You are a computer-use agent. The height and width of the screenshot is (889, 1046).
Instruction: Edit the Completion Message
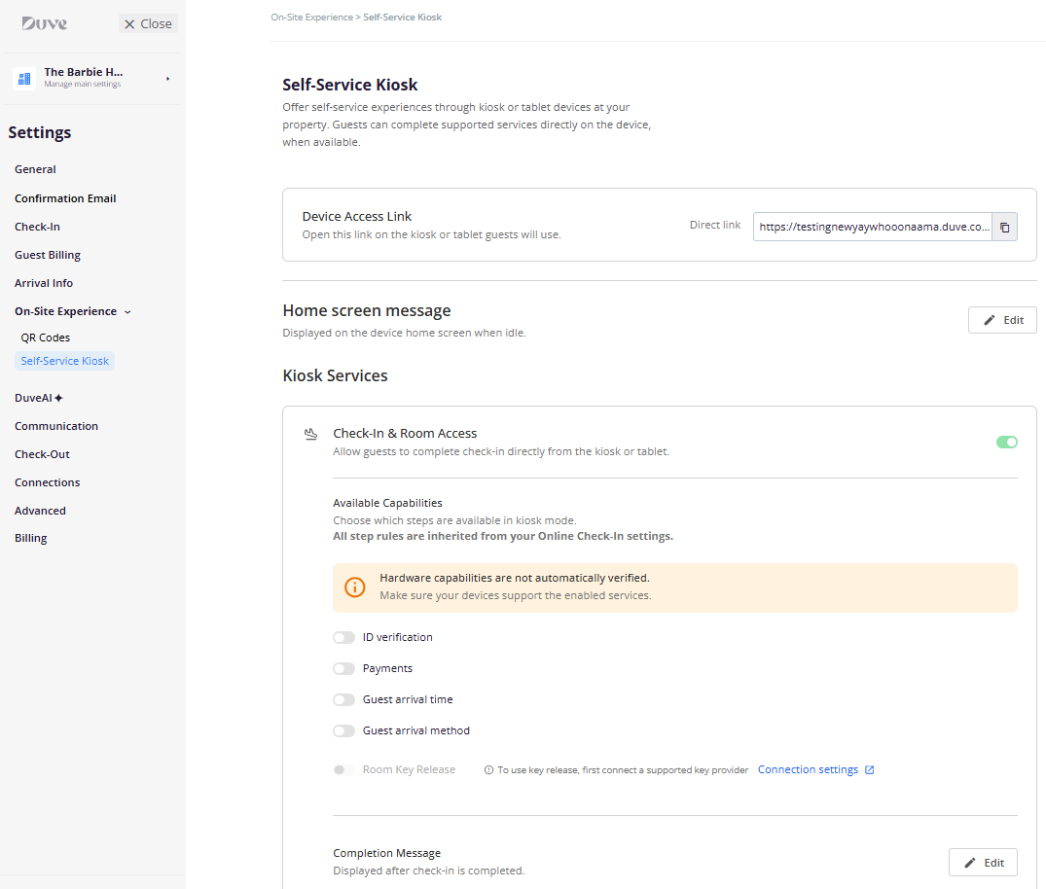point(983,863)
